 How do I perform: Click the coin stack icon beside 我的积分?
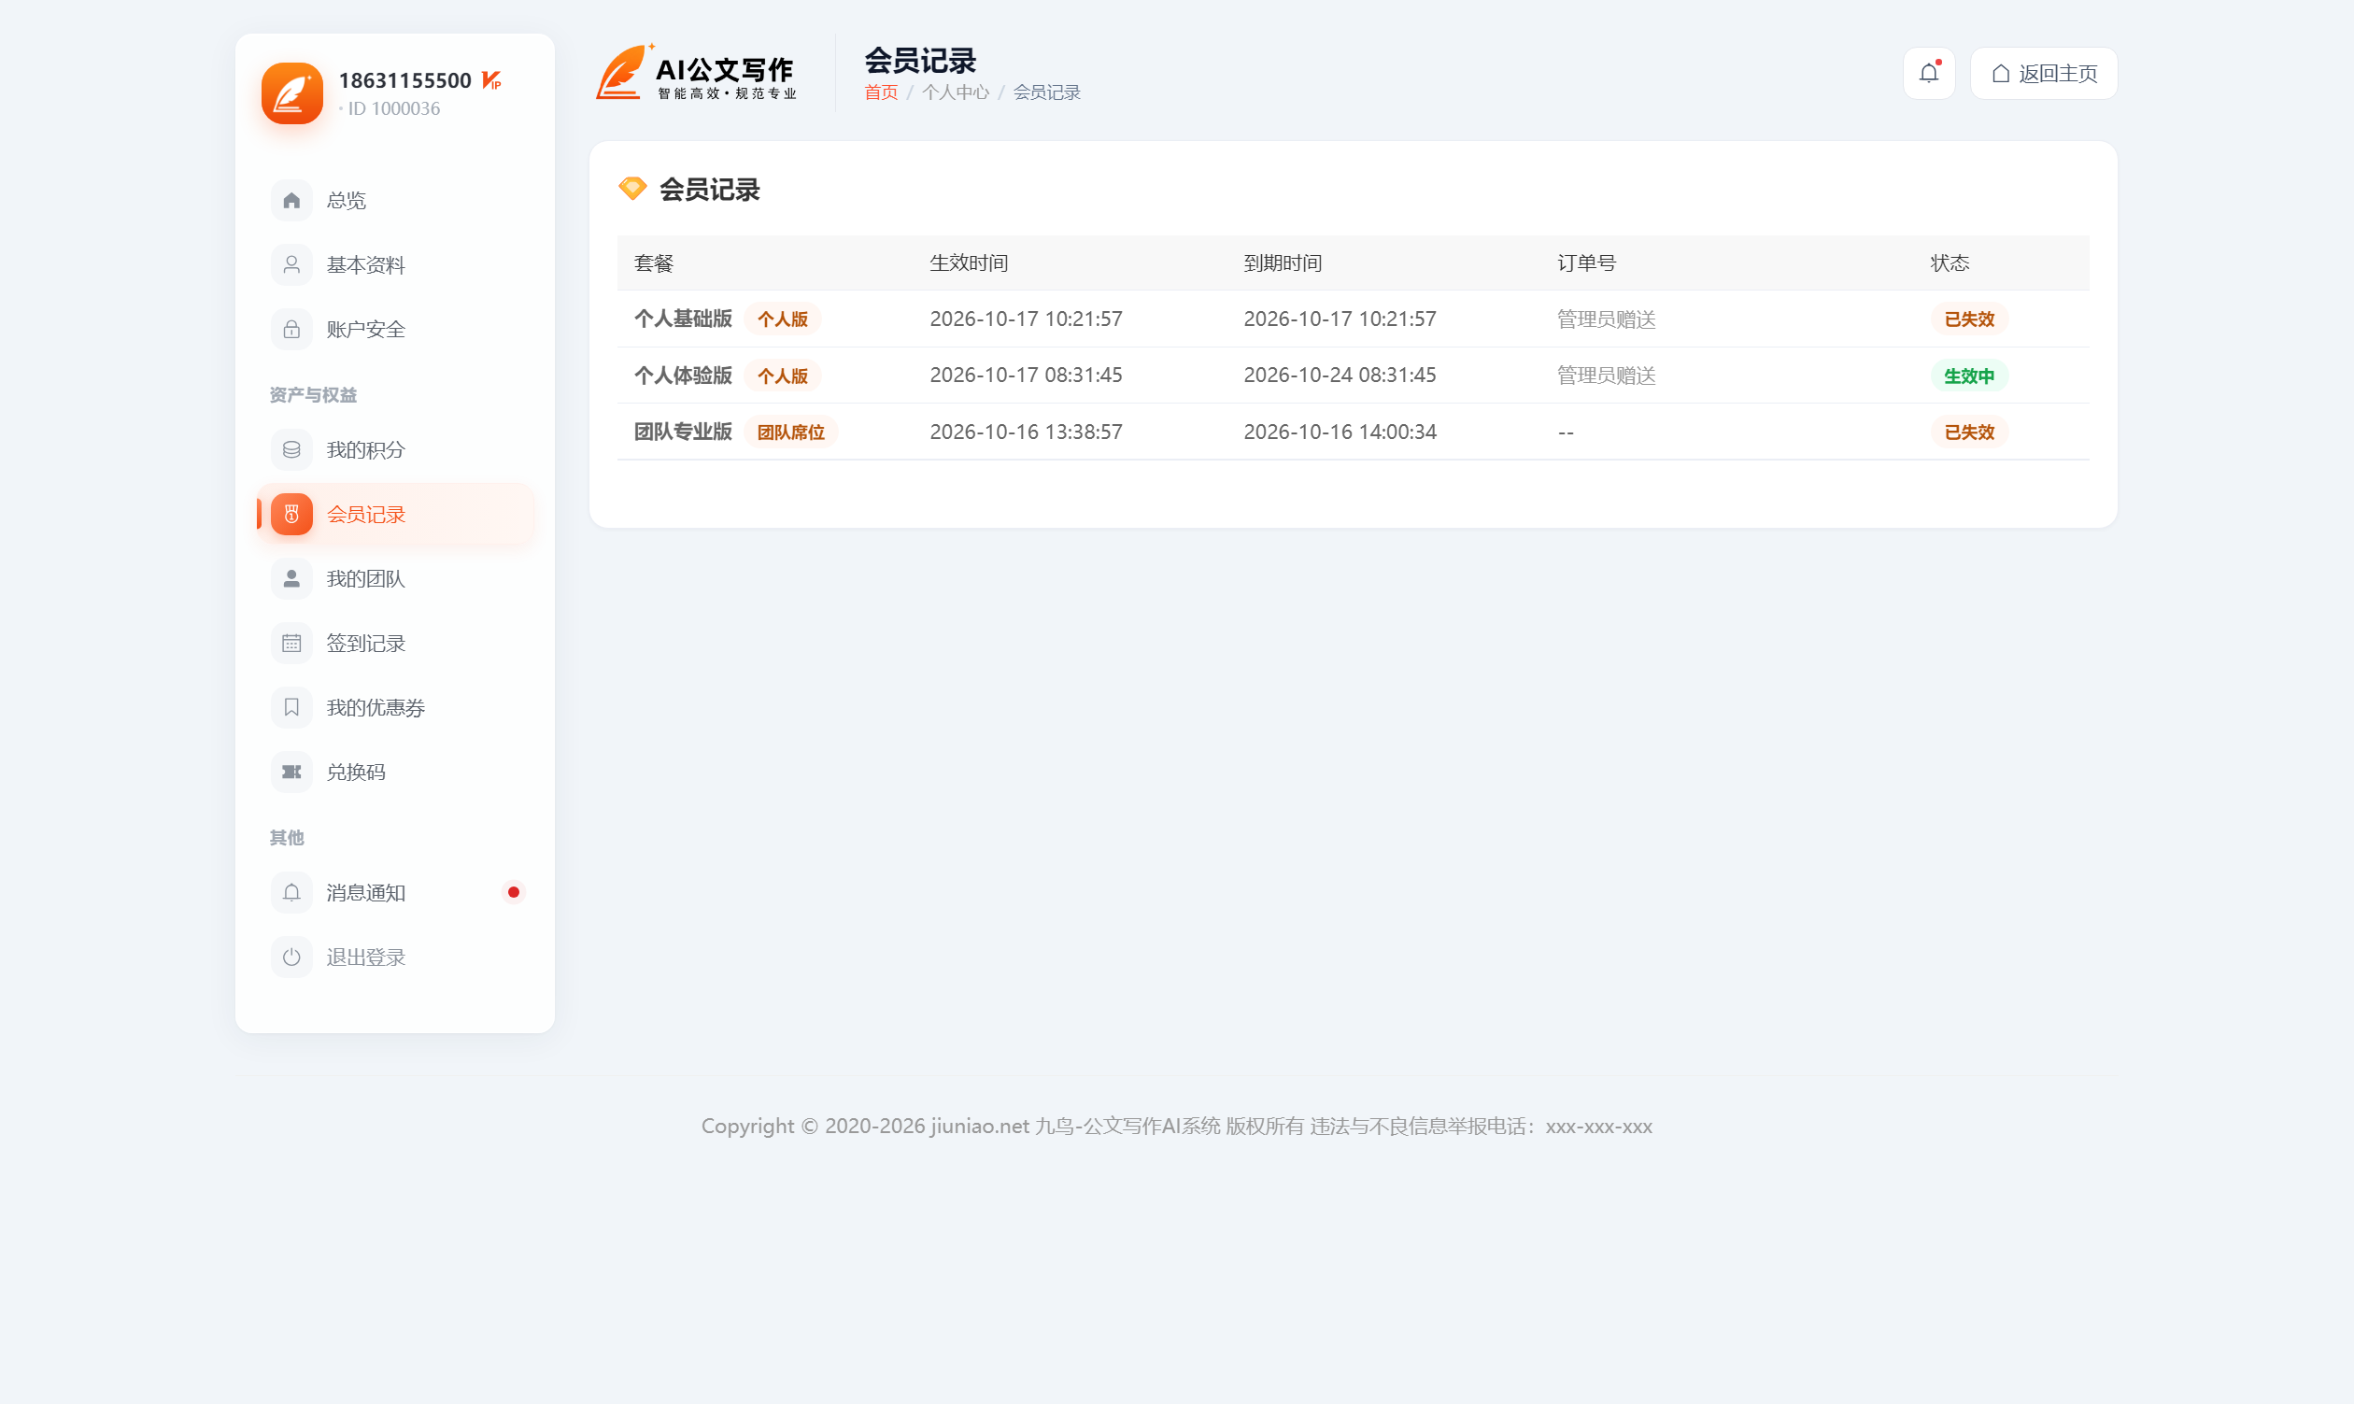click(x=291, y=449)
